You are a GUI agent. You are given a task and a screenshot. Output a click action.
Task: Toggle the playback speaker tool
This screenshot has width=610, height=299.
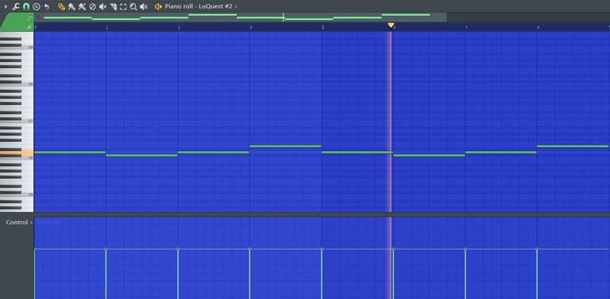pyautogui.click(x=144, y=6)
